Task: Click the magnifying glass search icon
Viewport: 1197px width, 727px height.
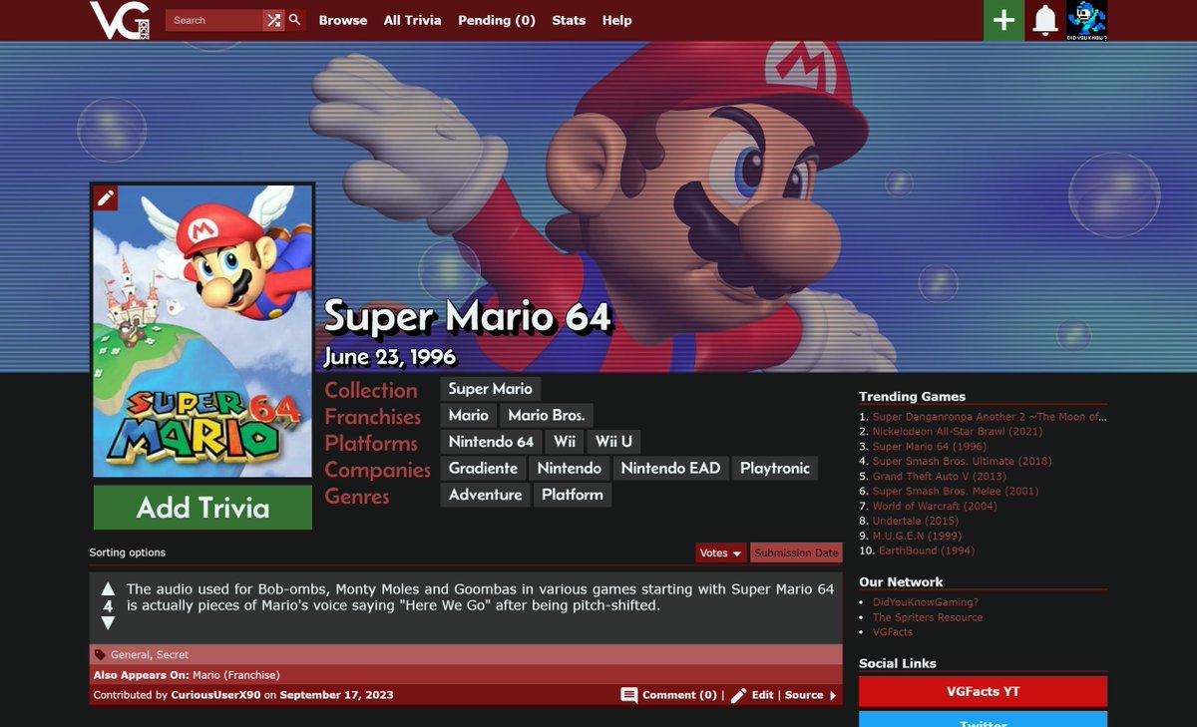Action: 293,20
